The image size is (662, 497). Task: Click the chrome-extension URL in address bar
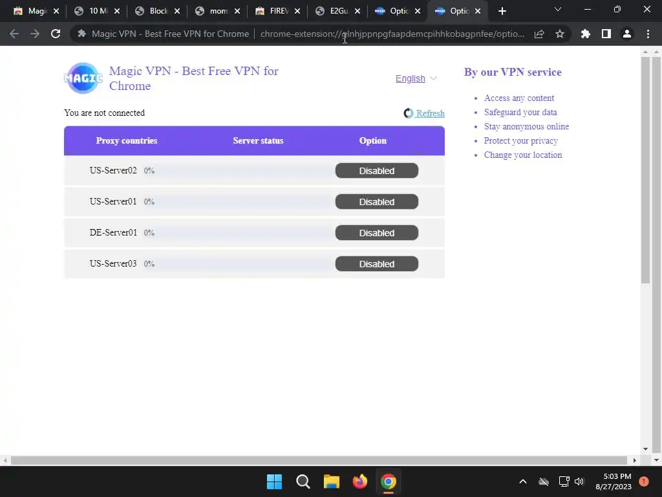(392, 34)
